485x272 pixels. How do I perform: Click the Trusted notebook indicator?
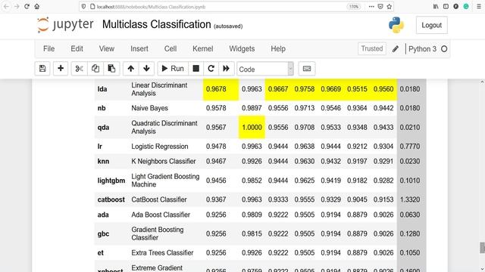click(x=372, y=48)
